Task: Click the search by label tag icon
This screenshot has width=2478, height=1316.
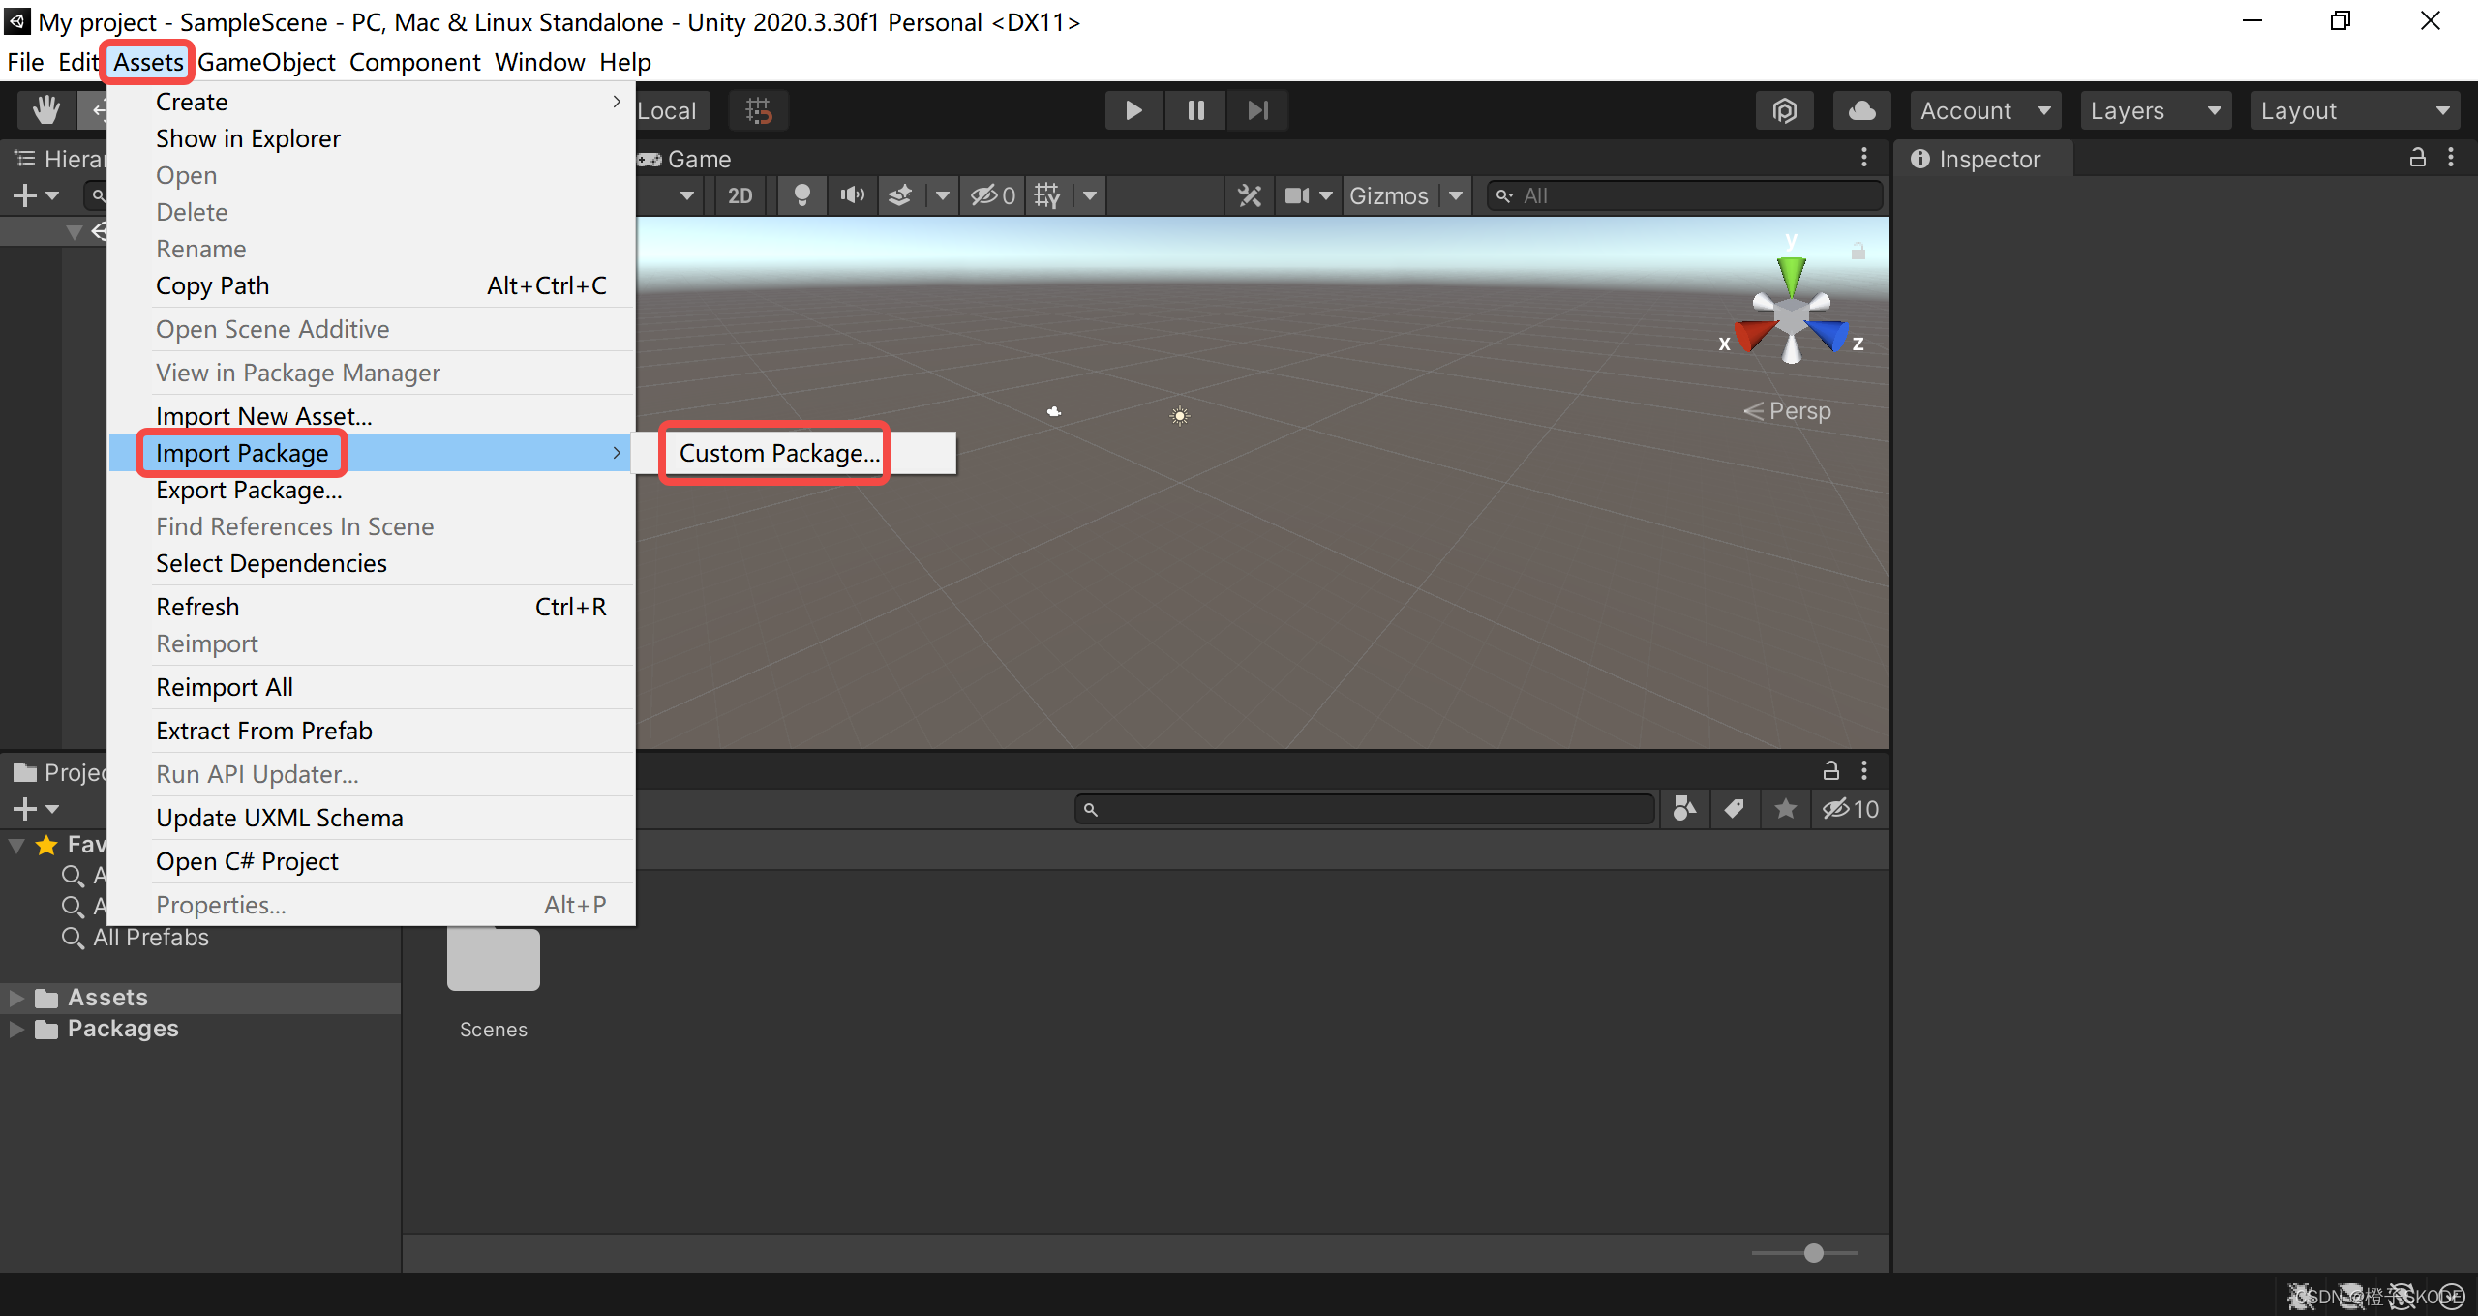Action: [1735, 809]
